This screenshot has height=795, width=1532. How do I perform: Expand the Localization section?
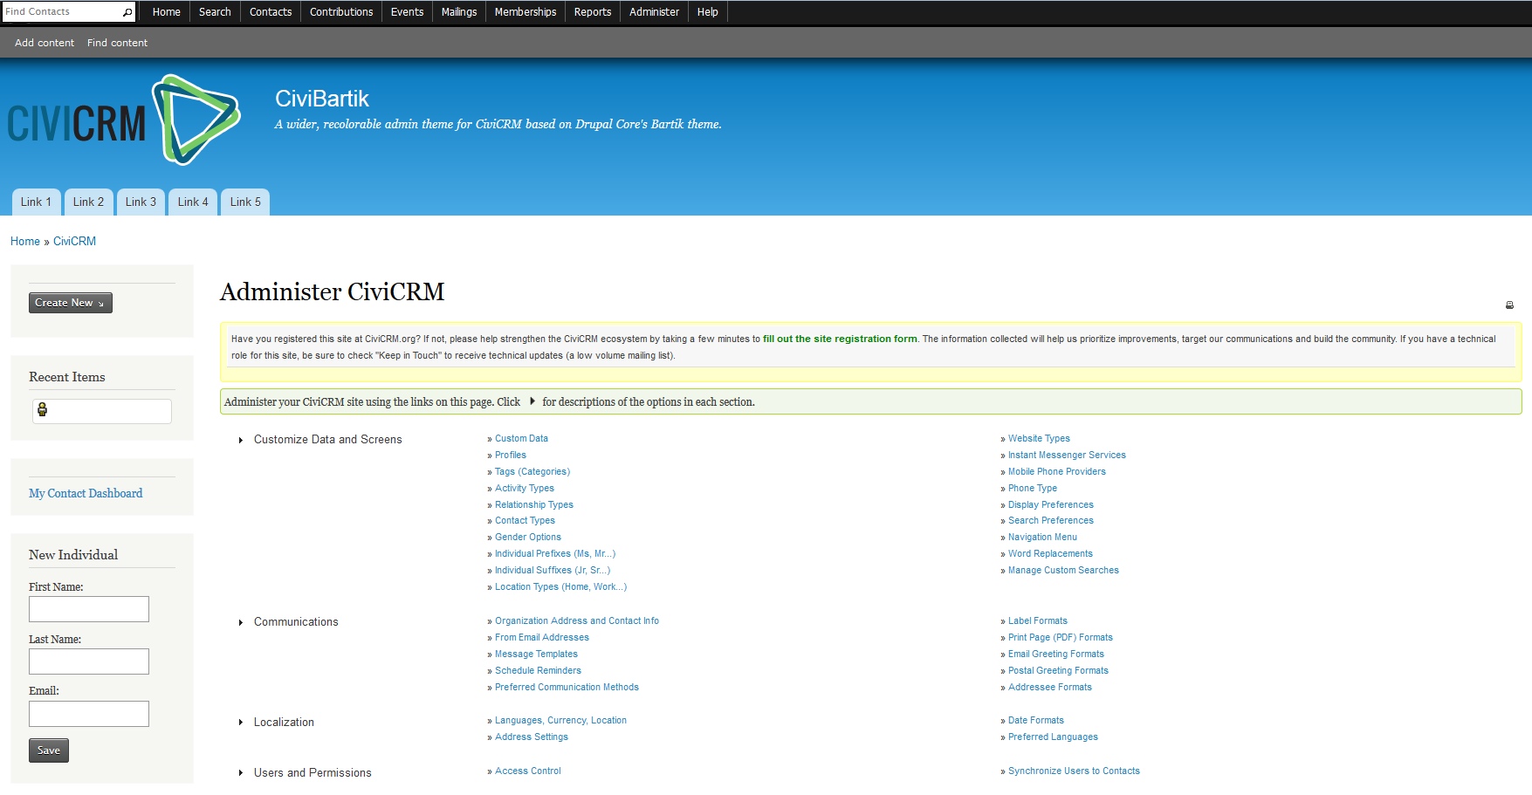pos(241,723)
